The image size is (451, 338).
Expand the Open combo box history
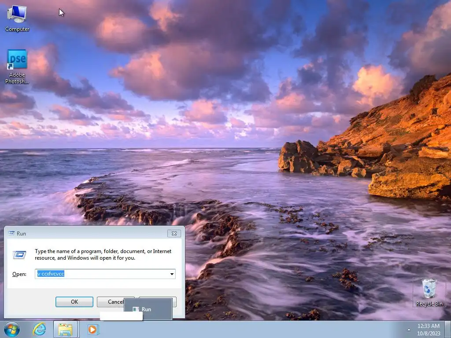172,274
